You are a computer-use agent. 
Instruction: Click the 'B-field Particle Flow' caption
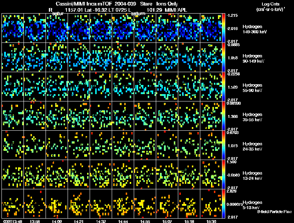coord(275,212)
